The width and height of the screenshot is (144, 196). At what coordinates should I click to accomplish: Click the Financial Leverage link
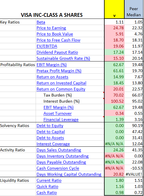[61, 120]
